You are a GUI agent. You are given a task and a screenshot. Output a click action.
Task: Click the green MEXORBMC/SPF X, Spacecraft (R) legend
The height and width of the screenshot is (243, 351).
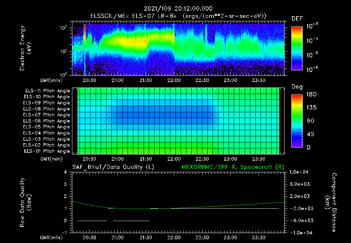[233, 167]
